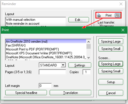Print with Spacing Large at top
The image size is (128, 104).
tap(111, 41)
